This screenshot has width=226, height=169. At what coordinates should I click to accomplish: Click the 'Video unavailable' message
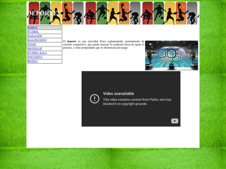tap(118, 93)
